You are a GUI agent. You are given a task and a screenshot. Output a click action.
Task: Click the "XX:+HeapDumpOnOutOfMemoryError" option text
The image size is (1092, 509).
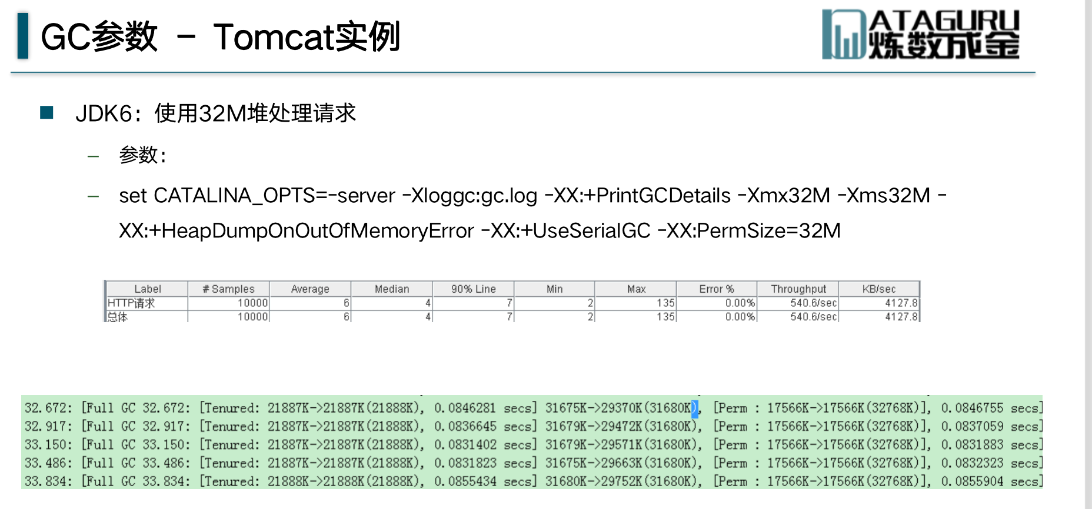tap(297, 230)
